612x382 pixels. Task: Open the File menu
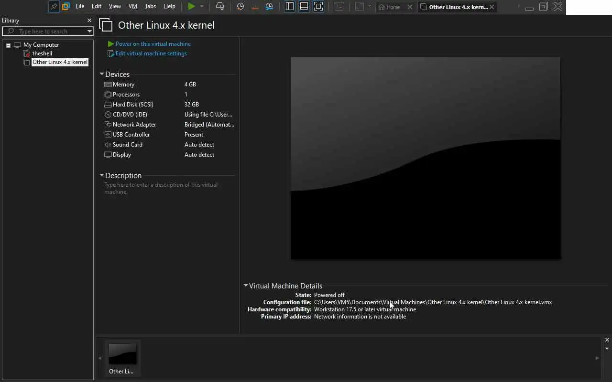click(80, 7)
